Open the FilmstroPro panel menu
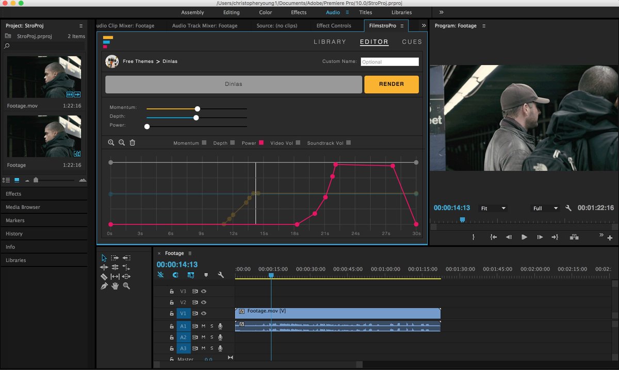 (x=402, y=26)
